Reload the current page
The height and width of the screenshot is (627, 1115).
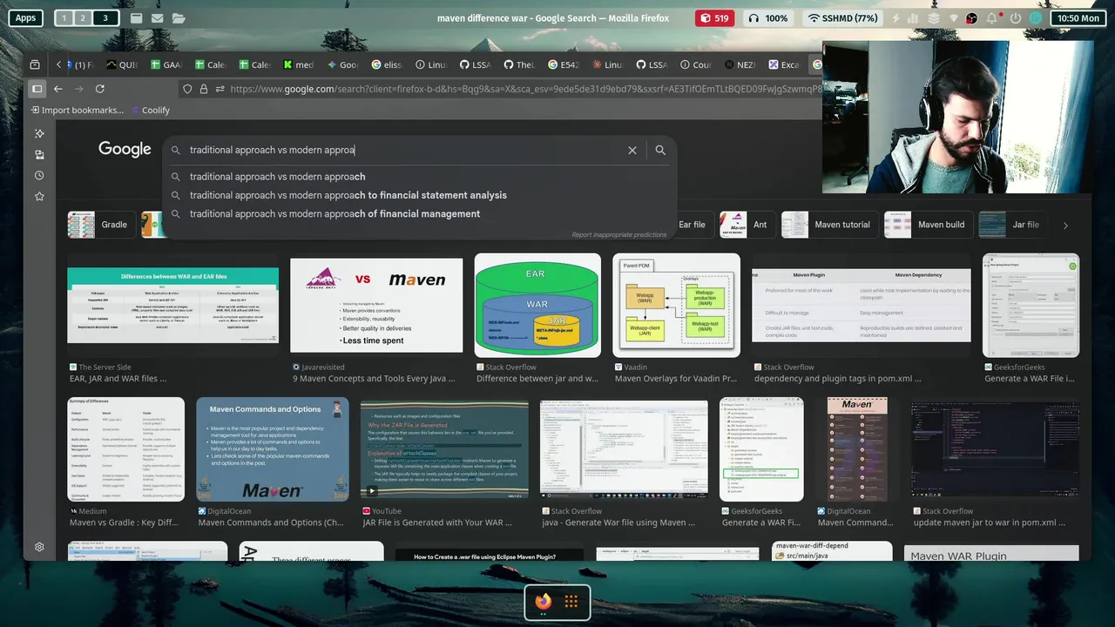pos(100,89)
